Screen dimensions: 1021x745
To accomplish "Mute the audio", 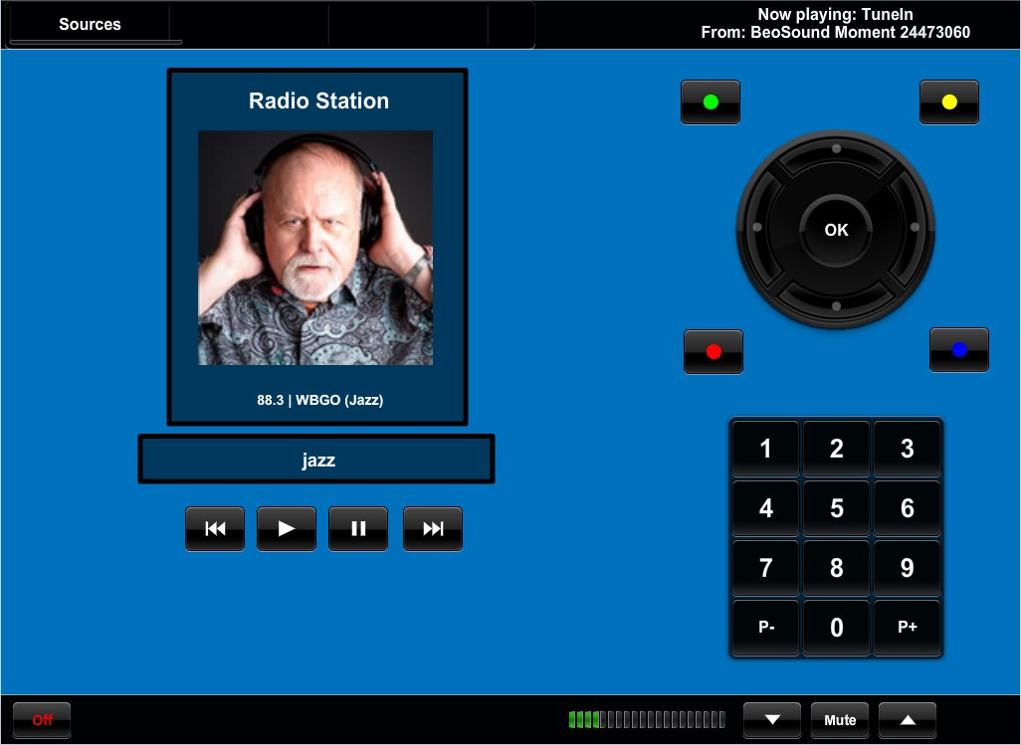I will pyautogui.click(x=840, y=720).
